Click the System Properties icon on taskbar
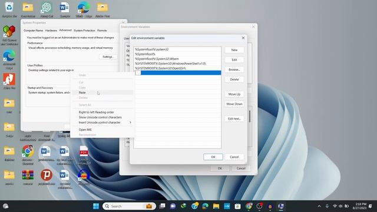The height and width of the screenshot is (212, 377). (x=281, y=206)
